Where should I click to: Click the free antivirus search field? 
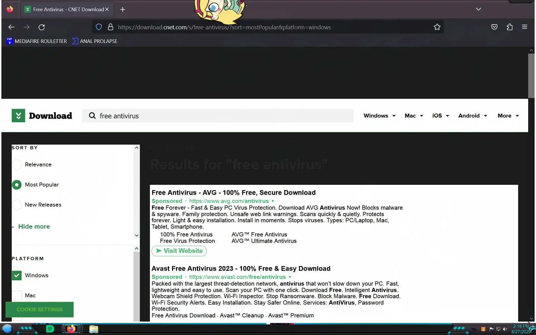click(x=218, y=116)
